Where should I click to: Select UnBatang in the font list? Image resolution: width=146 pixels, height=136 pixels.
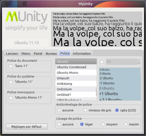76,84
